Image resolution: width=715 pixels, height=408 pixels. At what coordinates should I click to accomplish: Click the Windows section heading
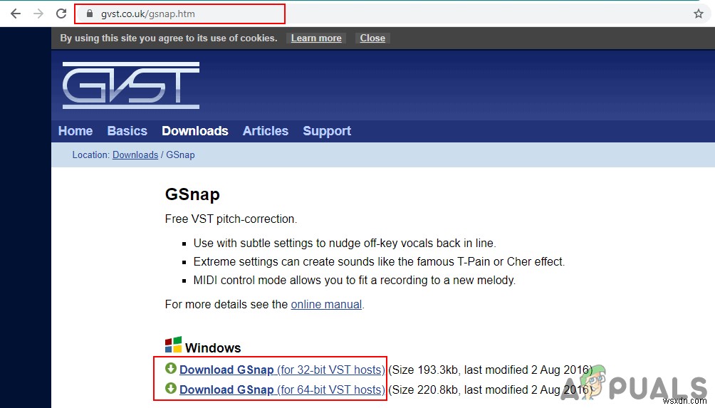(x=213, y=347)
